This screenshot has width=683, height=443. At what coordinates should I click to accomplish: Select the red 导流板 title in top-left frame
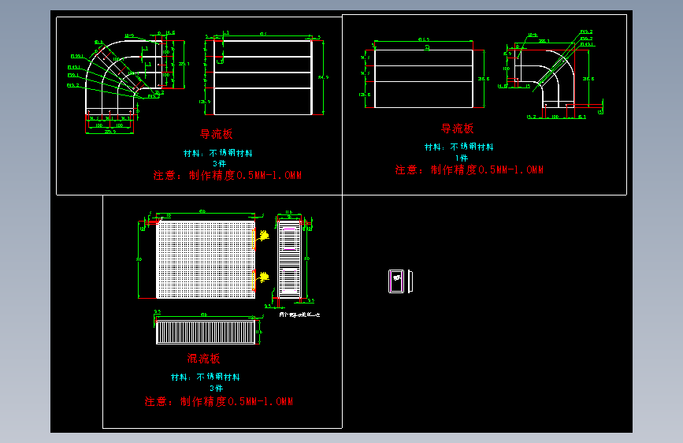point(216,134)
